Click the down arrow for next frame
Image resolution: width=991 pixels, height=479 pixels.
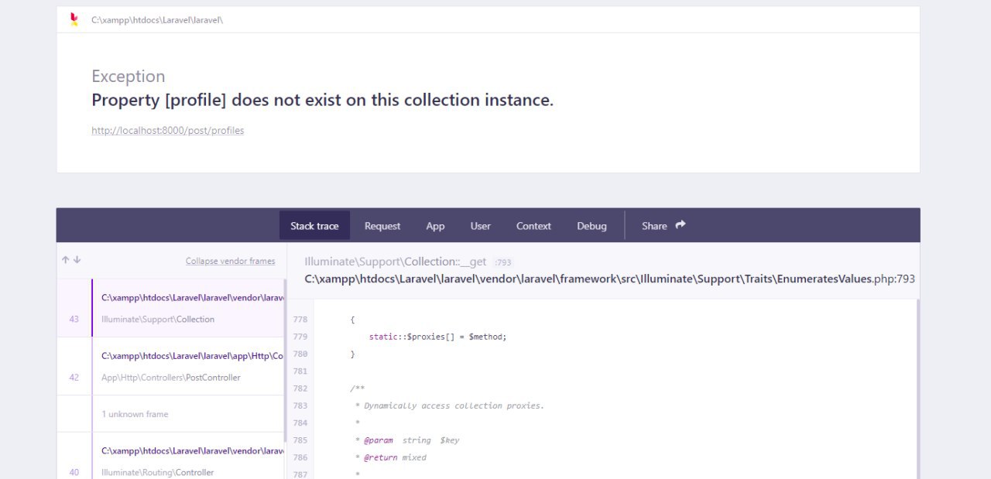[77, 260]
